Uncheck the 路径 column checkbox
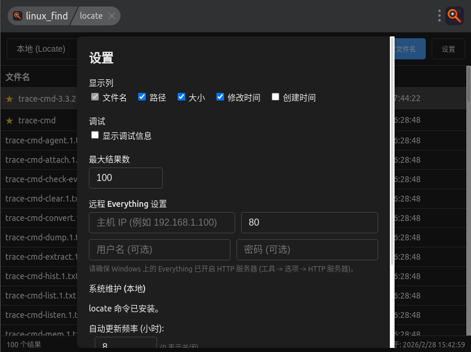The width and height of the screenshot is (471, 352). (142, 96)
